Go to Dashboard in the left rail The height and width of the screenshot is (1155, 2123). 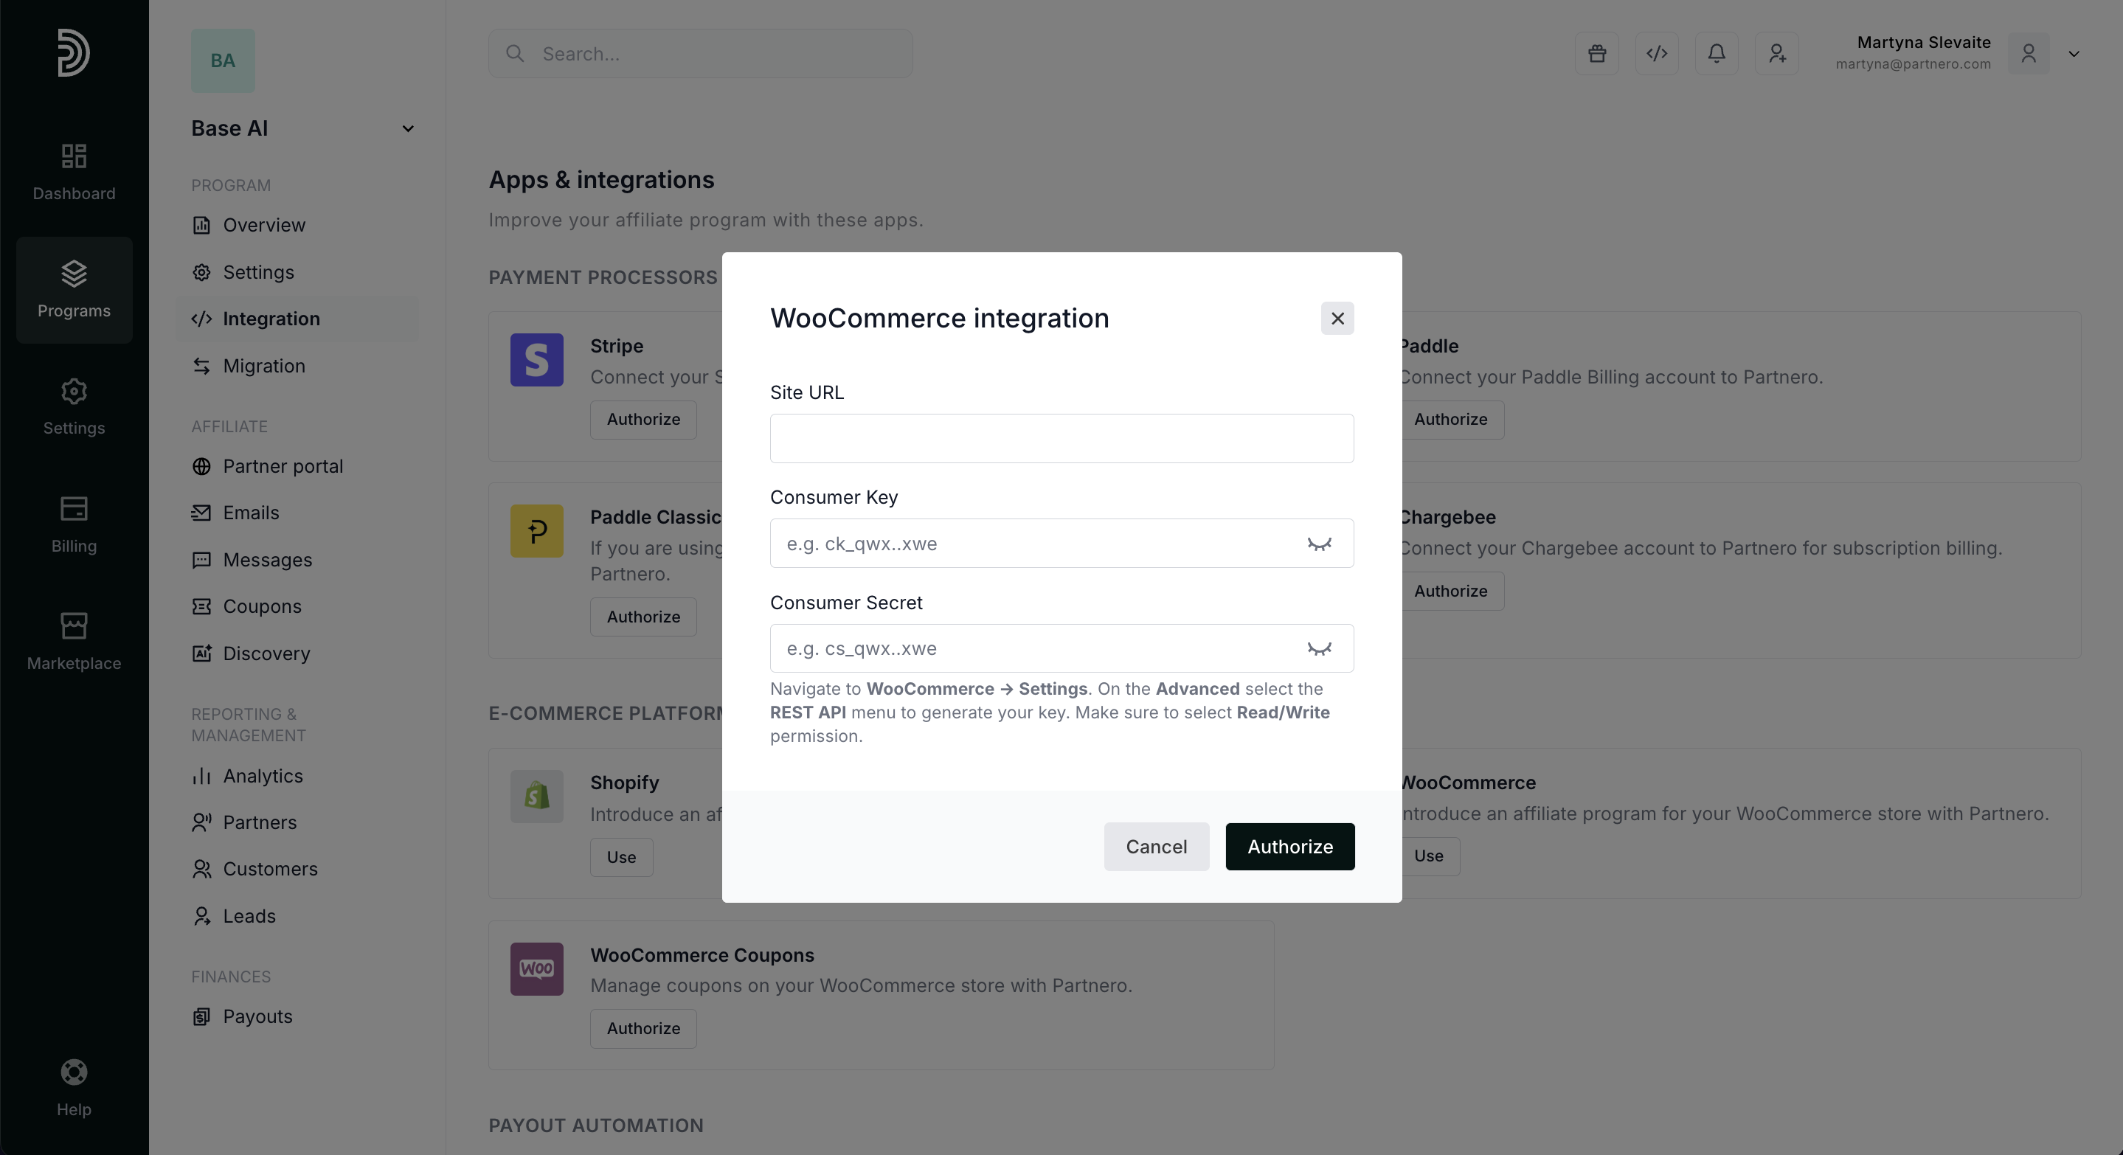pos(73,171)
